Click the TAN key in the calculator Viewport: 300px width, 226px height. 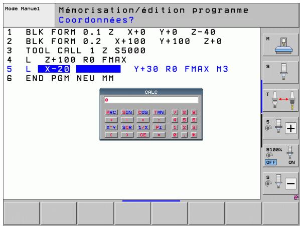pos(159,112)
